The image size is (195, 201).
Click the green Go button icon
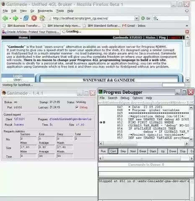coord(143,18)
